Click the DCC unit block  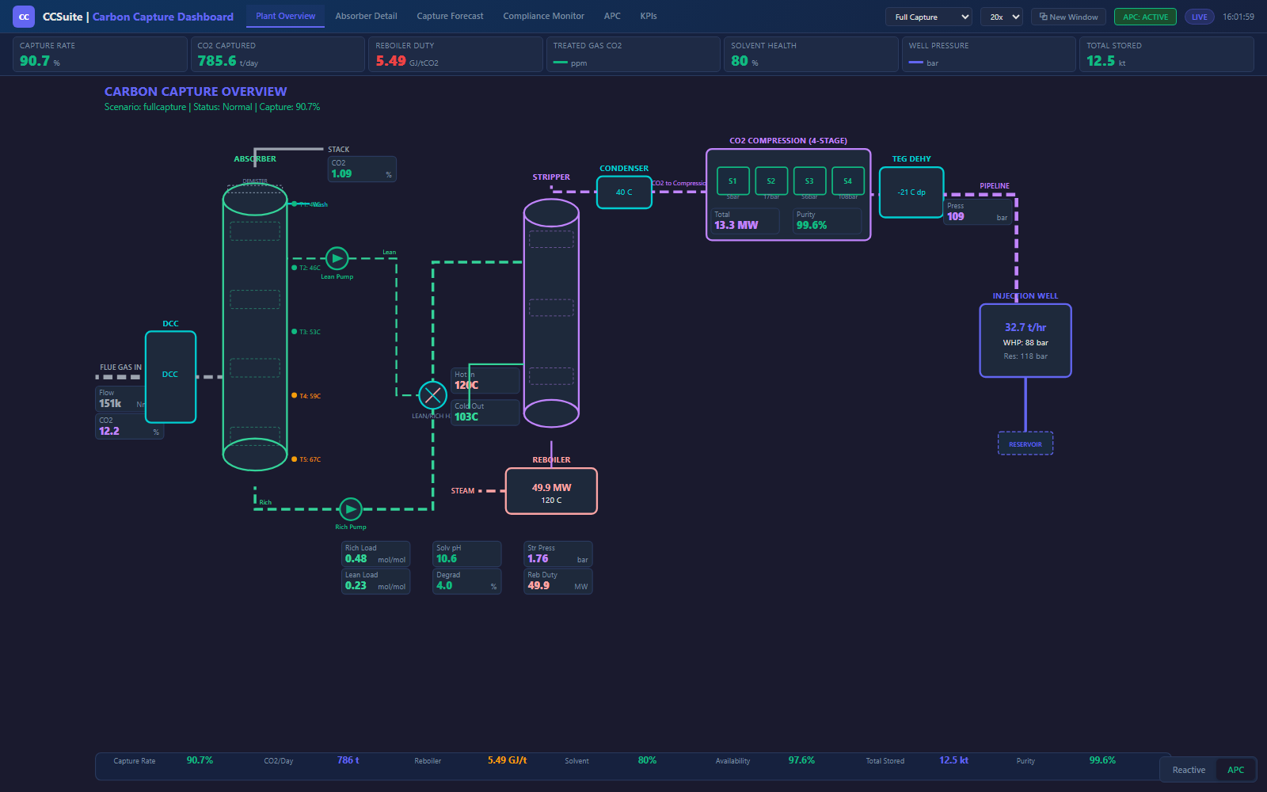click(x=170, y=377)
